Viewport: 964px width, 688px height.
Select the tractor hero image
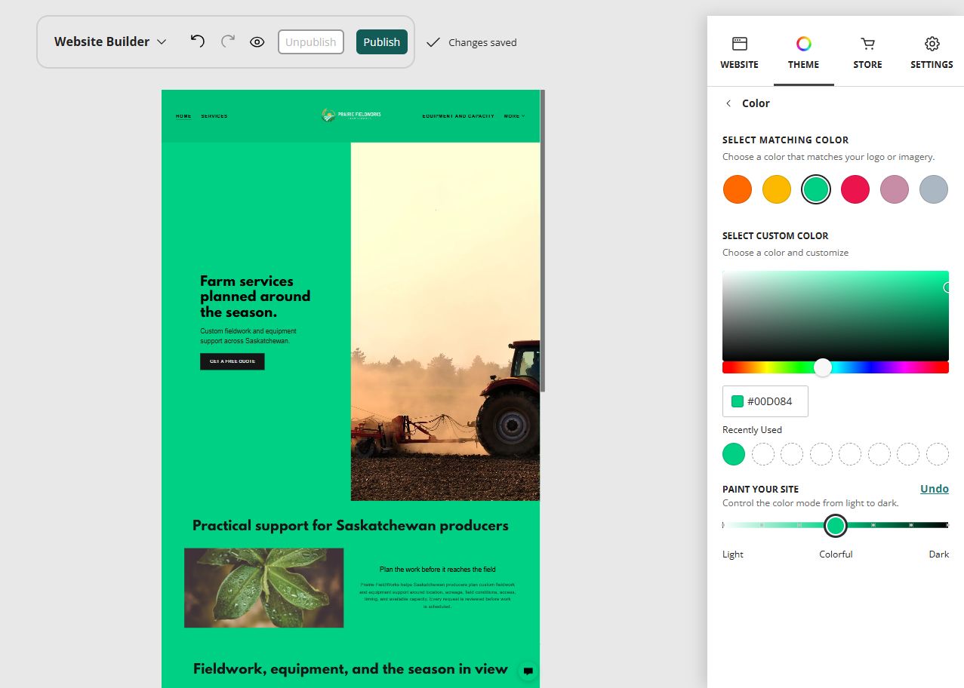445,321
